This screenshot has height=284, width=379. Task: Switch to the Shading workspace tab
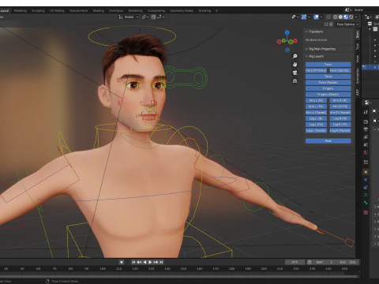pos(99,11)
